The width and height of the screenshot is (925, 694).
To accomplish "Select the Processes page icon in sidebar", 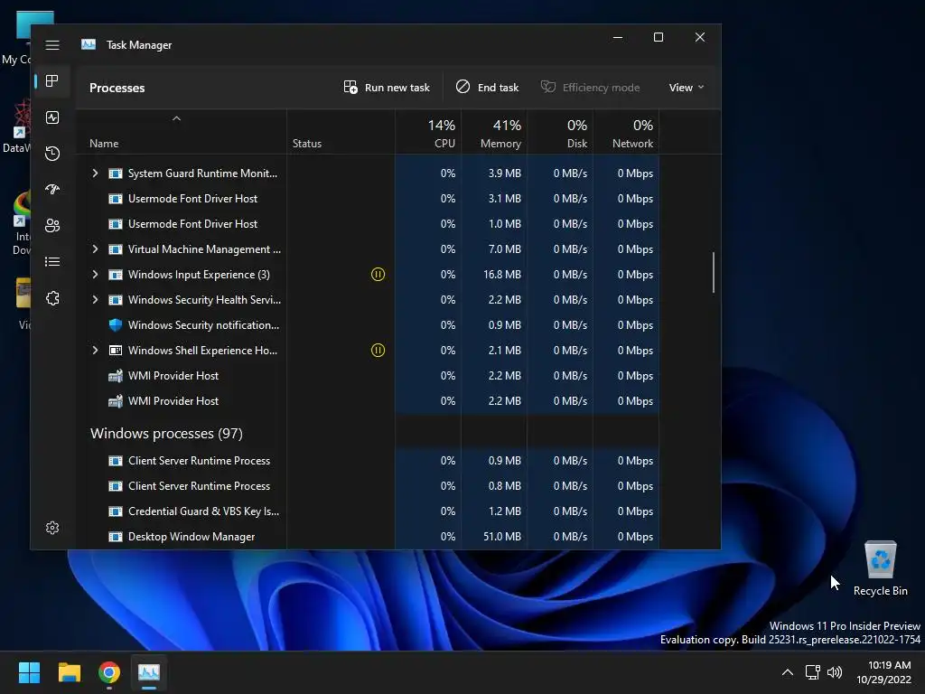I will (x=51, y=80).
